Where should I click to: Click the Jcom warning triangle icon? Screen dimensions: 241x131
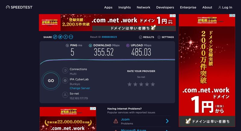116,121
